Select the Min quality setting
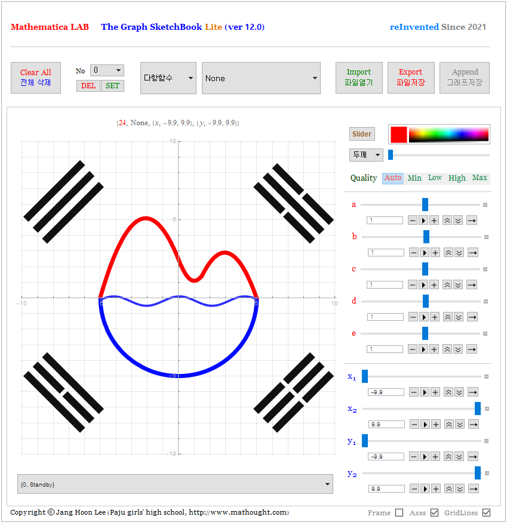This screenshot has height=523, width=507. pos(414,178)
